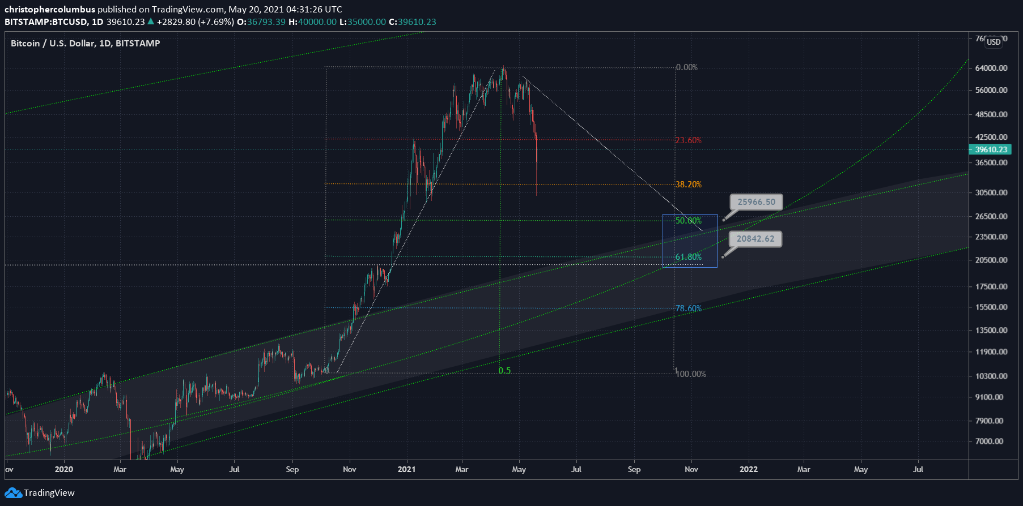This screenshot has width=1023, height=506.
Task: Click the 38.20% Fibonacci level label
Action: coord(688,185)
